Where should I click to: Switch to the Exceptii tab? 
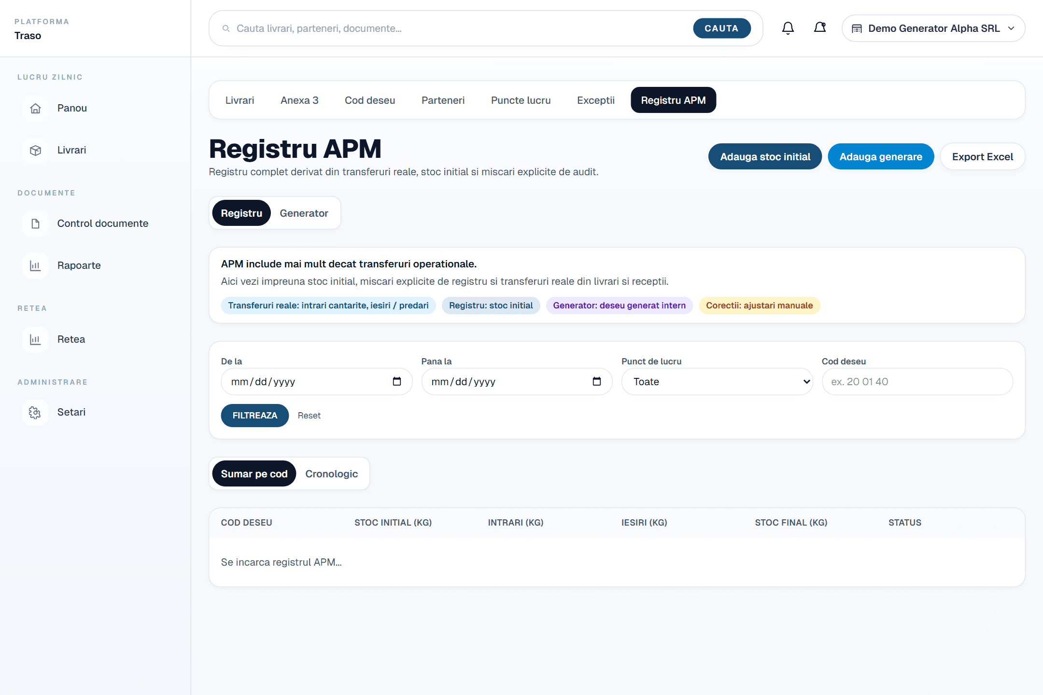coord(595,100)
